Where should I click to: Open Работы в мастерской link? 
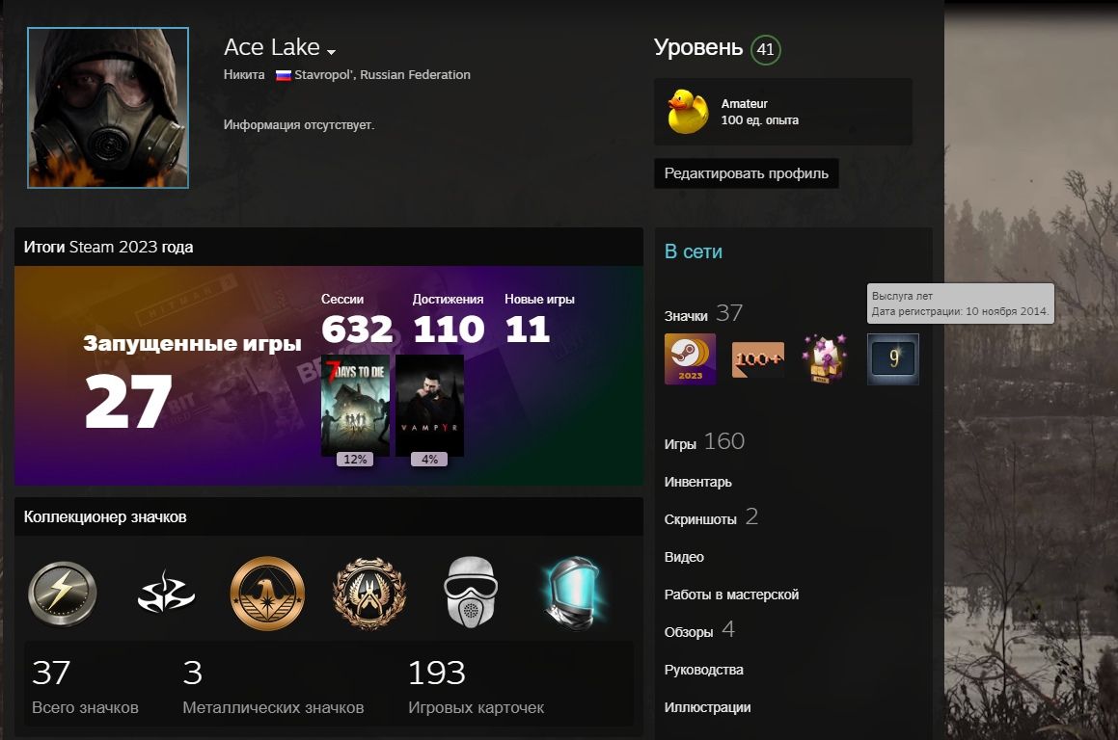[731, 595]
